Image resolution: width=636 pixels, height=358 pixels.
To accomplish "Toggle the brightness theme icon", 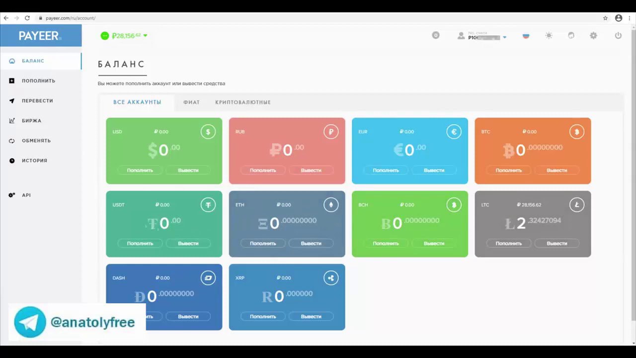I will pyautogui.click(x=549, y=36).
